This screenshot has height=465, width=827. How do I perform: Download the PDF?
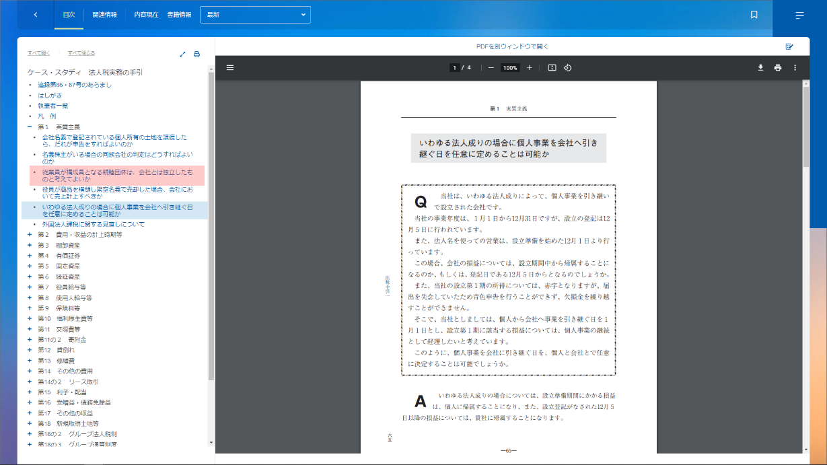coord(760,67)
